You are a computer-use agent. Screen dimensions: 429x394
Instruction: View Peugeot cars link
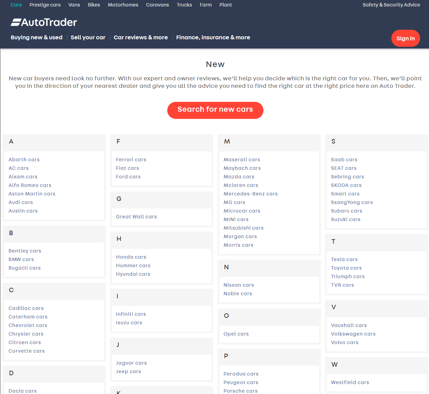(241, 382)
